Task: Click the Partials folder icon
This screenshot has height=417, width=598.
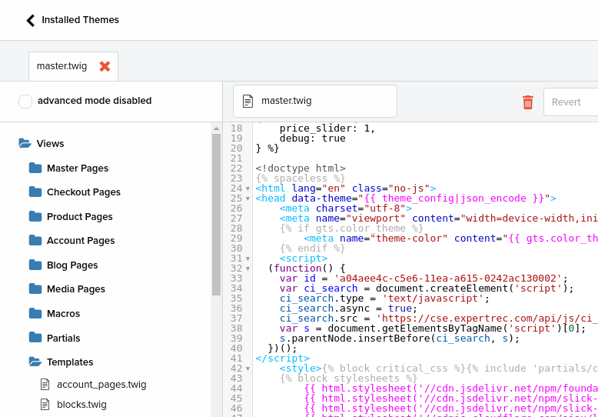Action: point(35,338)
